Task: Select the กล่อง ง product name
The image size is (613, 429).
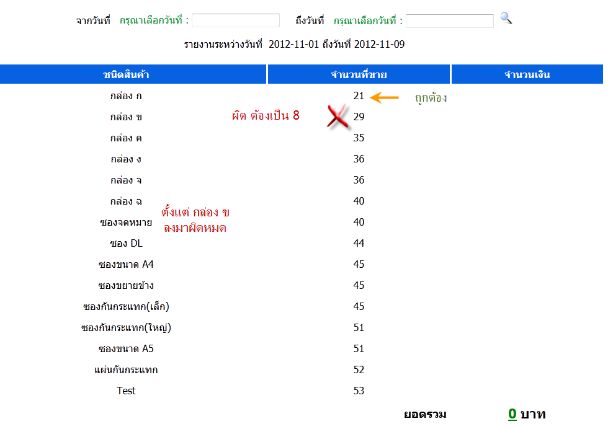Action: pos(126,159)
